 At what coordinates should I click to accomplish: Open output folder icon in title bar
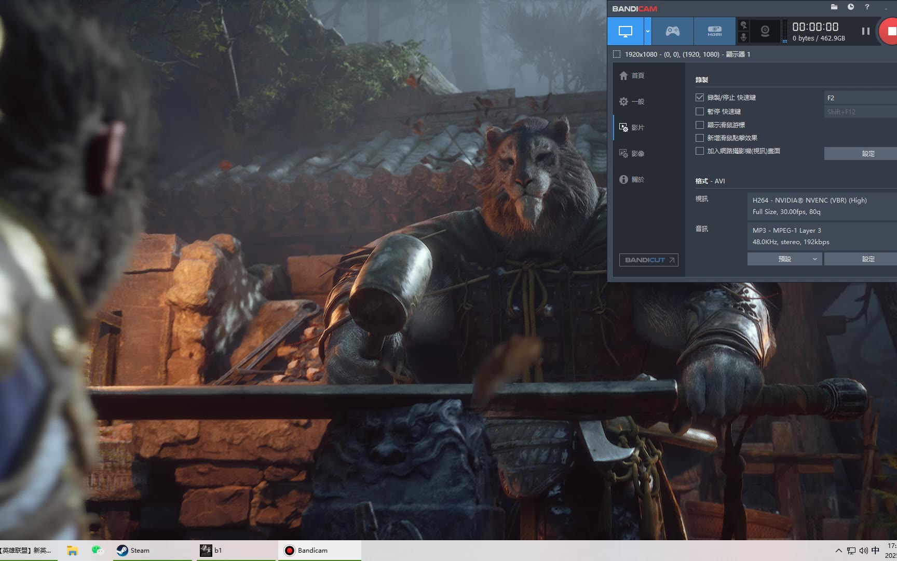tap(834, 7)
